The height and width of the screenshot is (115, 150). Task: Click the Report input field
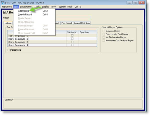coord(73,18)
